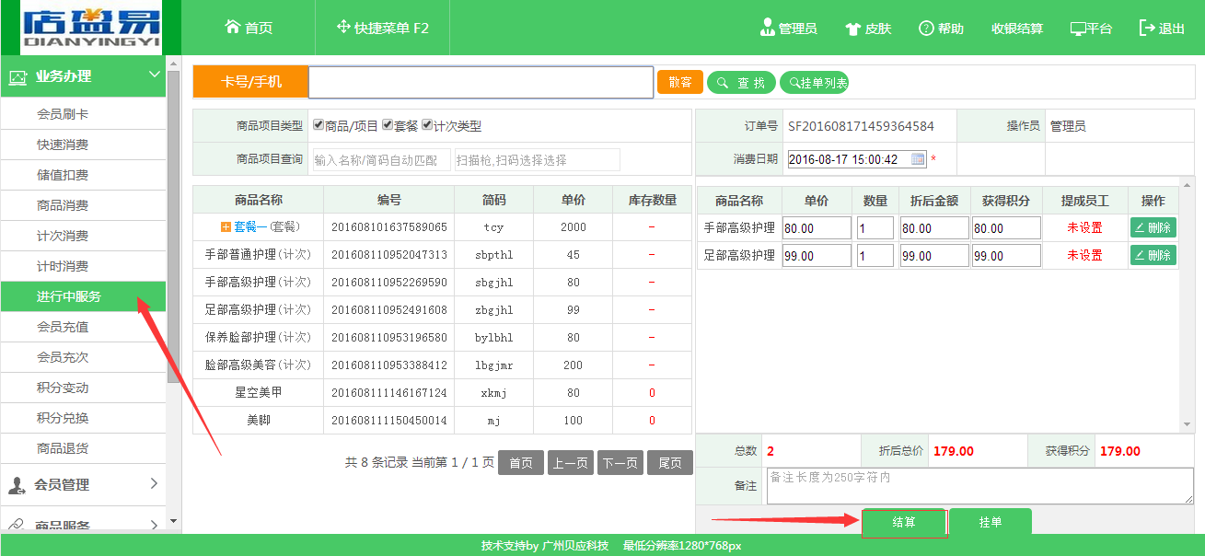Viewport: 1205px width, 556px height.
Task: Click order number SF201608171459364584
Action: tap(861, 126)
